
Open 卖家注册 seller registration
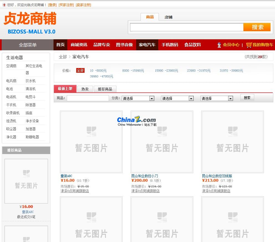point(84,5)
